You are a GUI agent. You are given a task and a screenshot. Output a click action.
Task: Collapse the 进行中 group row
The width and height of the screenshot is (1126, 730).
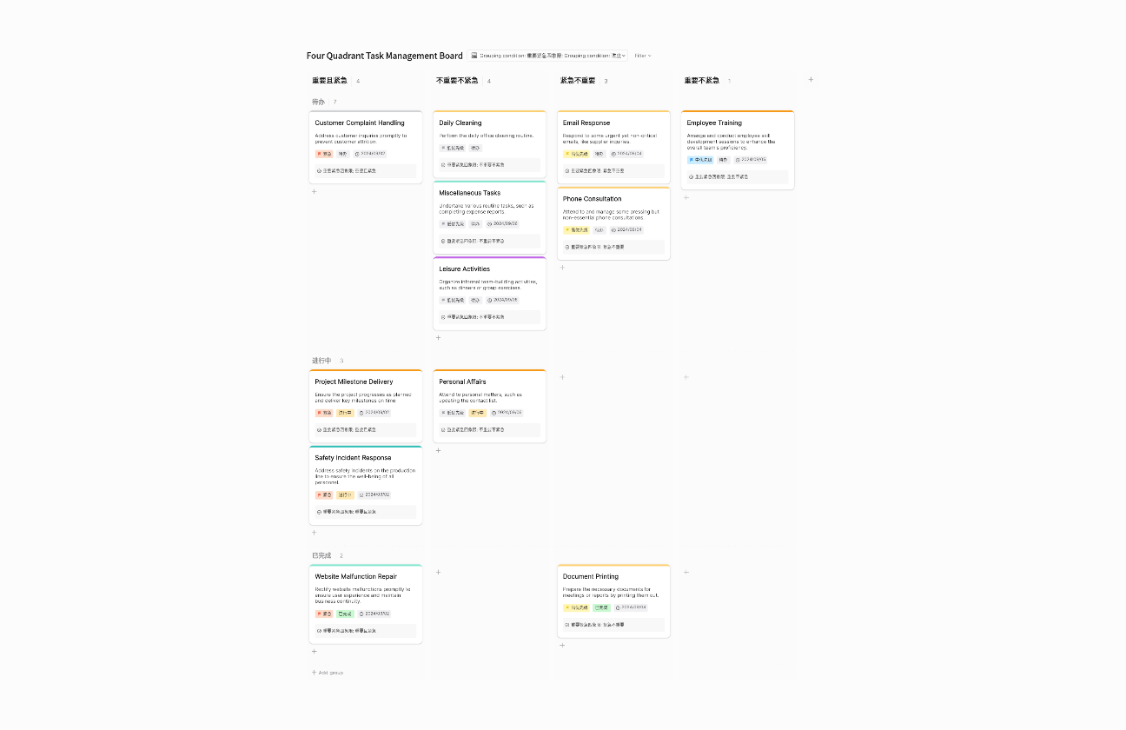coord(321,361)
